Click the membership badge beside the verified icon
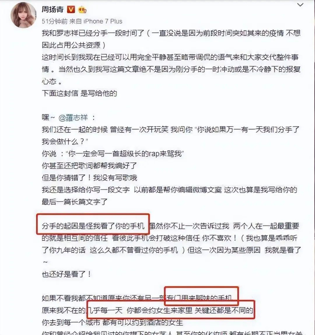Image resolution: width=315 pixels, height=335 pixels. pos(82,9)
